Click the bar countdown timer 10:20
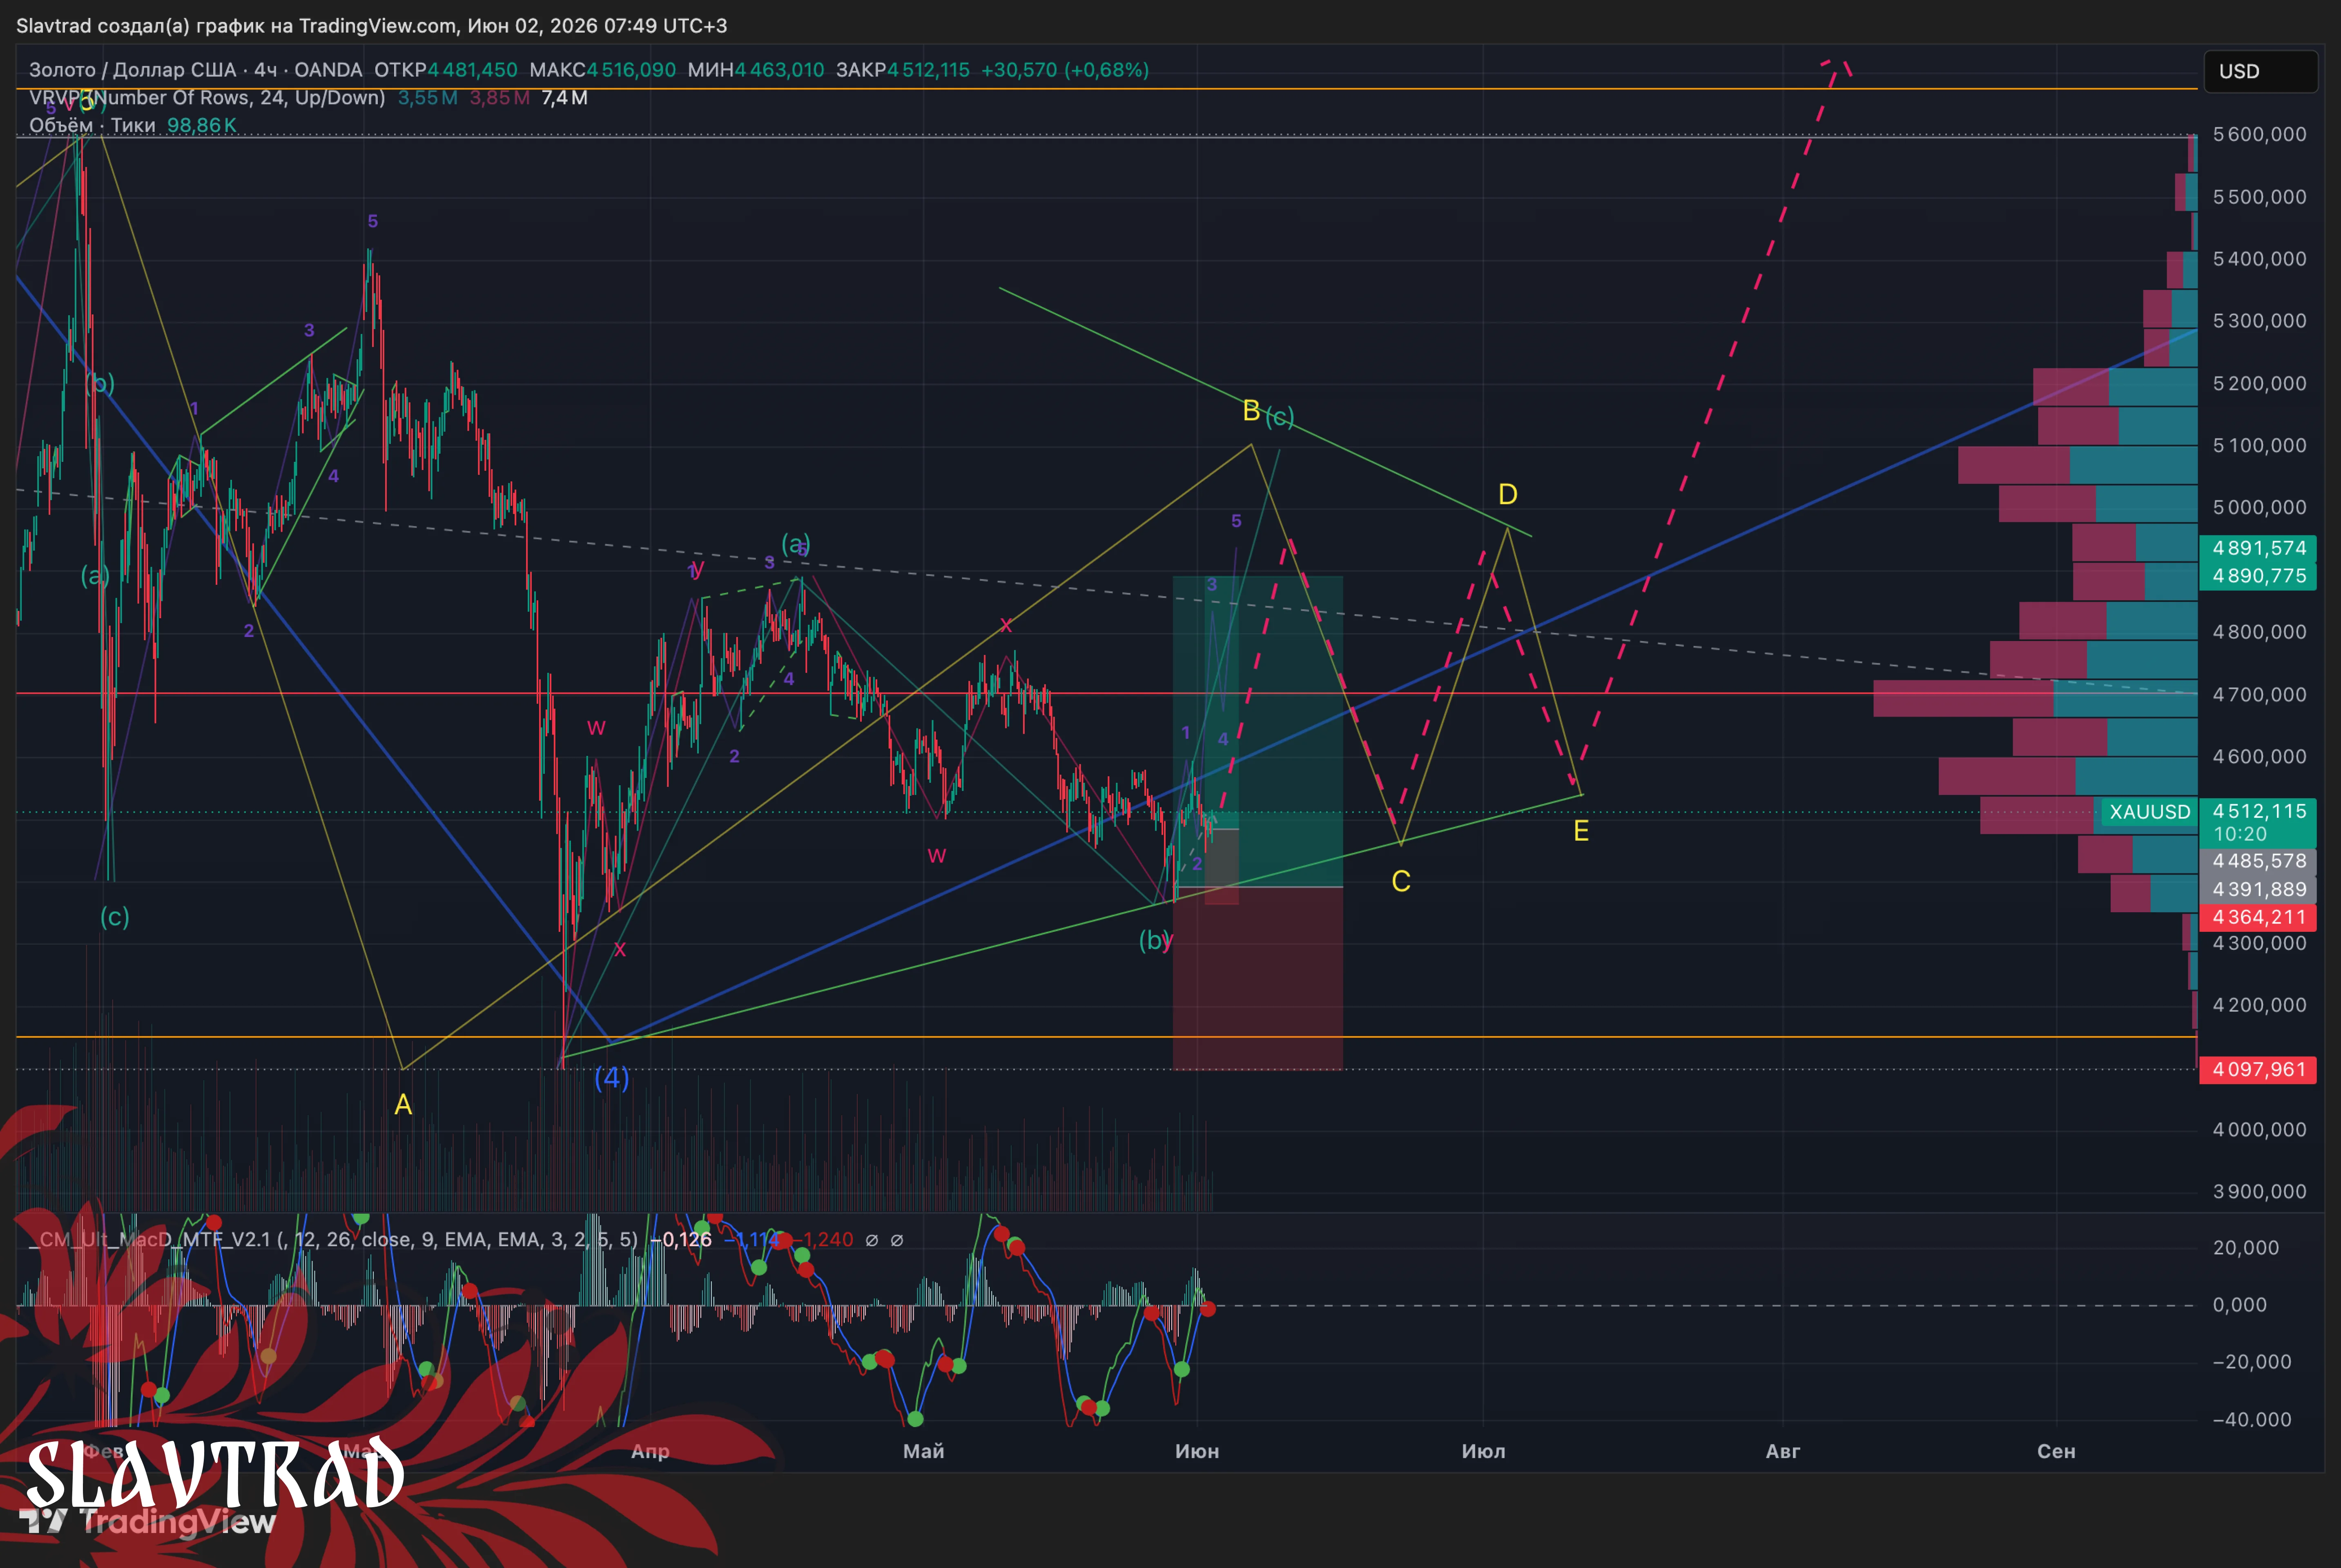This screenshot has height=1568, width=2341. (x=2240, y=834)
